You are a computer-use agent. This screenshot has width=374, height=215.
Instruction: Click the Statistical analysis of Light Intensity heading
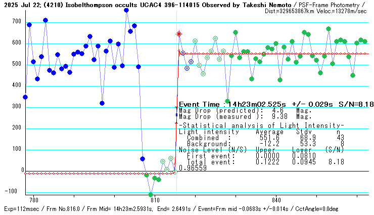[x=261, y=125]
